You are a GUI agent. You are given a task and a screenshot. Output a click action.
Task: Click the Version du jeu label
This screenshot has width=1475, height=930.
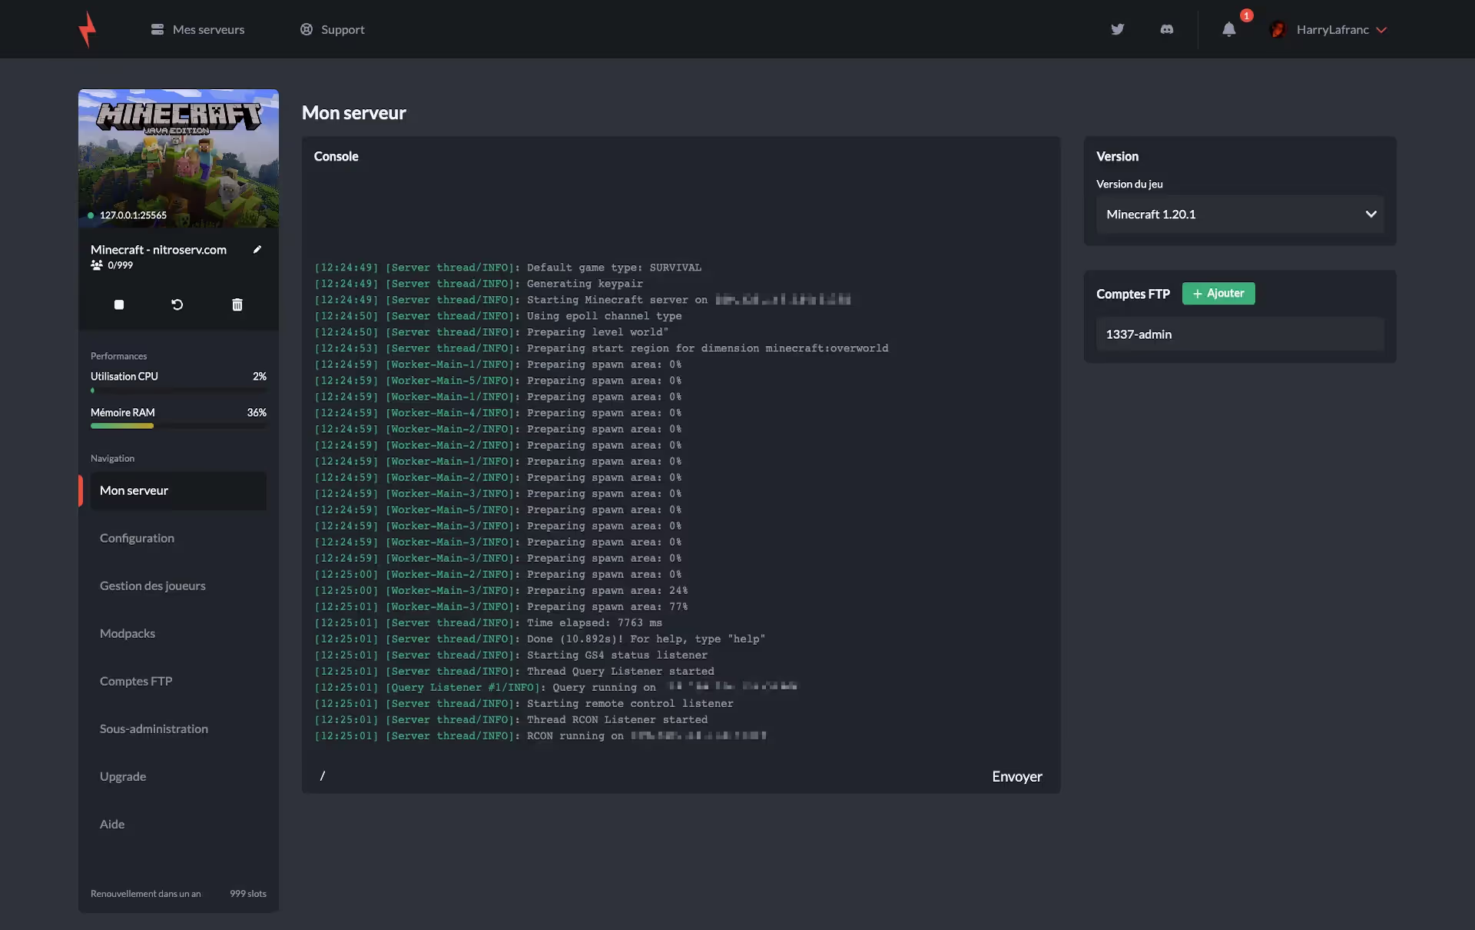1129,184
